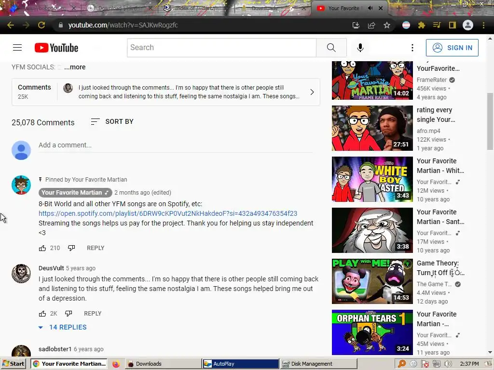Click the address bar URL
The height and width of the screenshot is (370, 494).
coord(123,25)
